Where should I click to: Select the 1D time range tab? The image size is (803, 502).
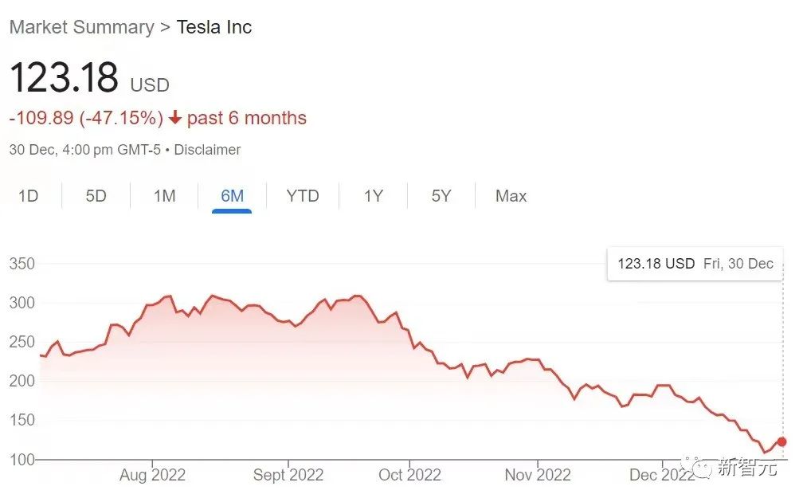pyautogui.click(x=29, y=196)
